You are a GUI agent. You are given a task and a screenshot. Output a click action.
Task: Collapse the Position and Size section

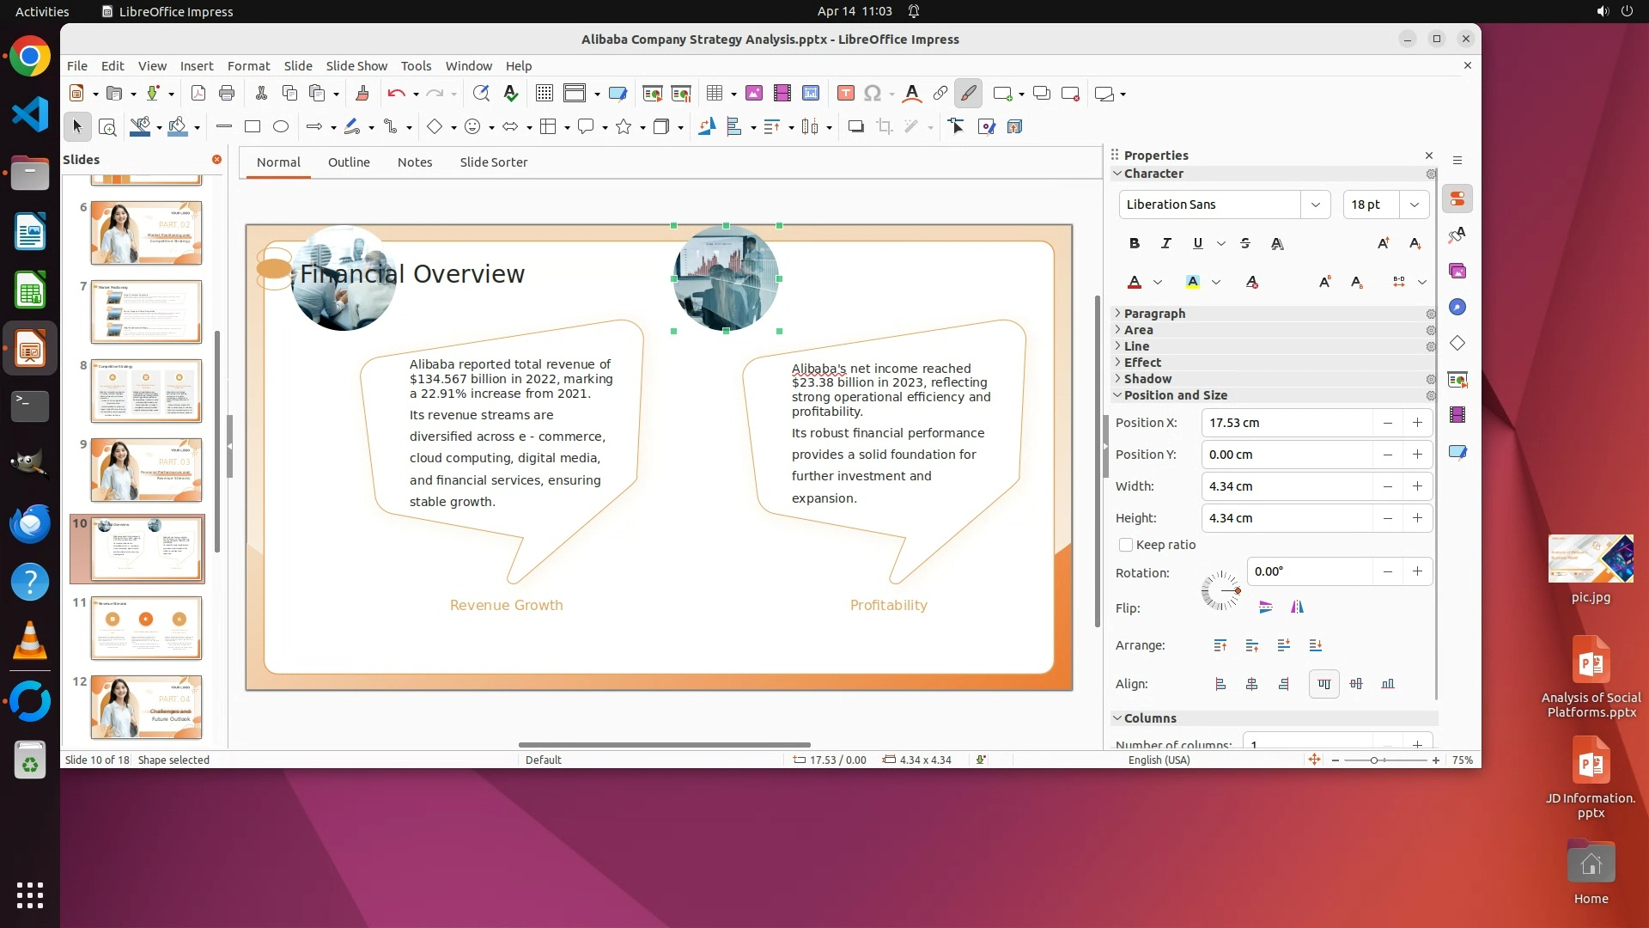1175,395
